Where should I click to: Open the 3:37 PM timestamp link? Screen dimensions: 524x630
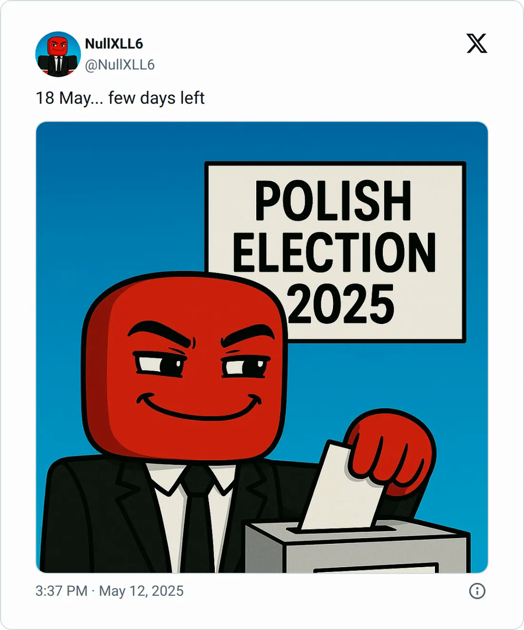[62, 591]
